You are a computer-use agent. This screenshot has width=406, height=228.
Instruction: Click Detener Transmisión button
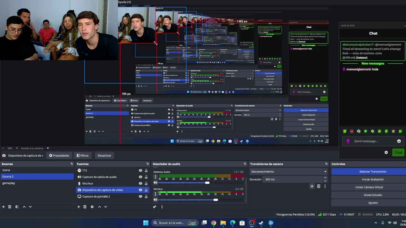(373, 172)
